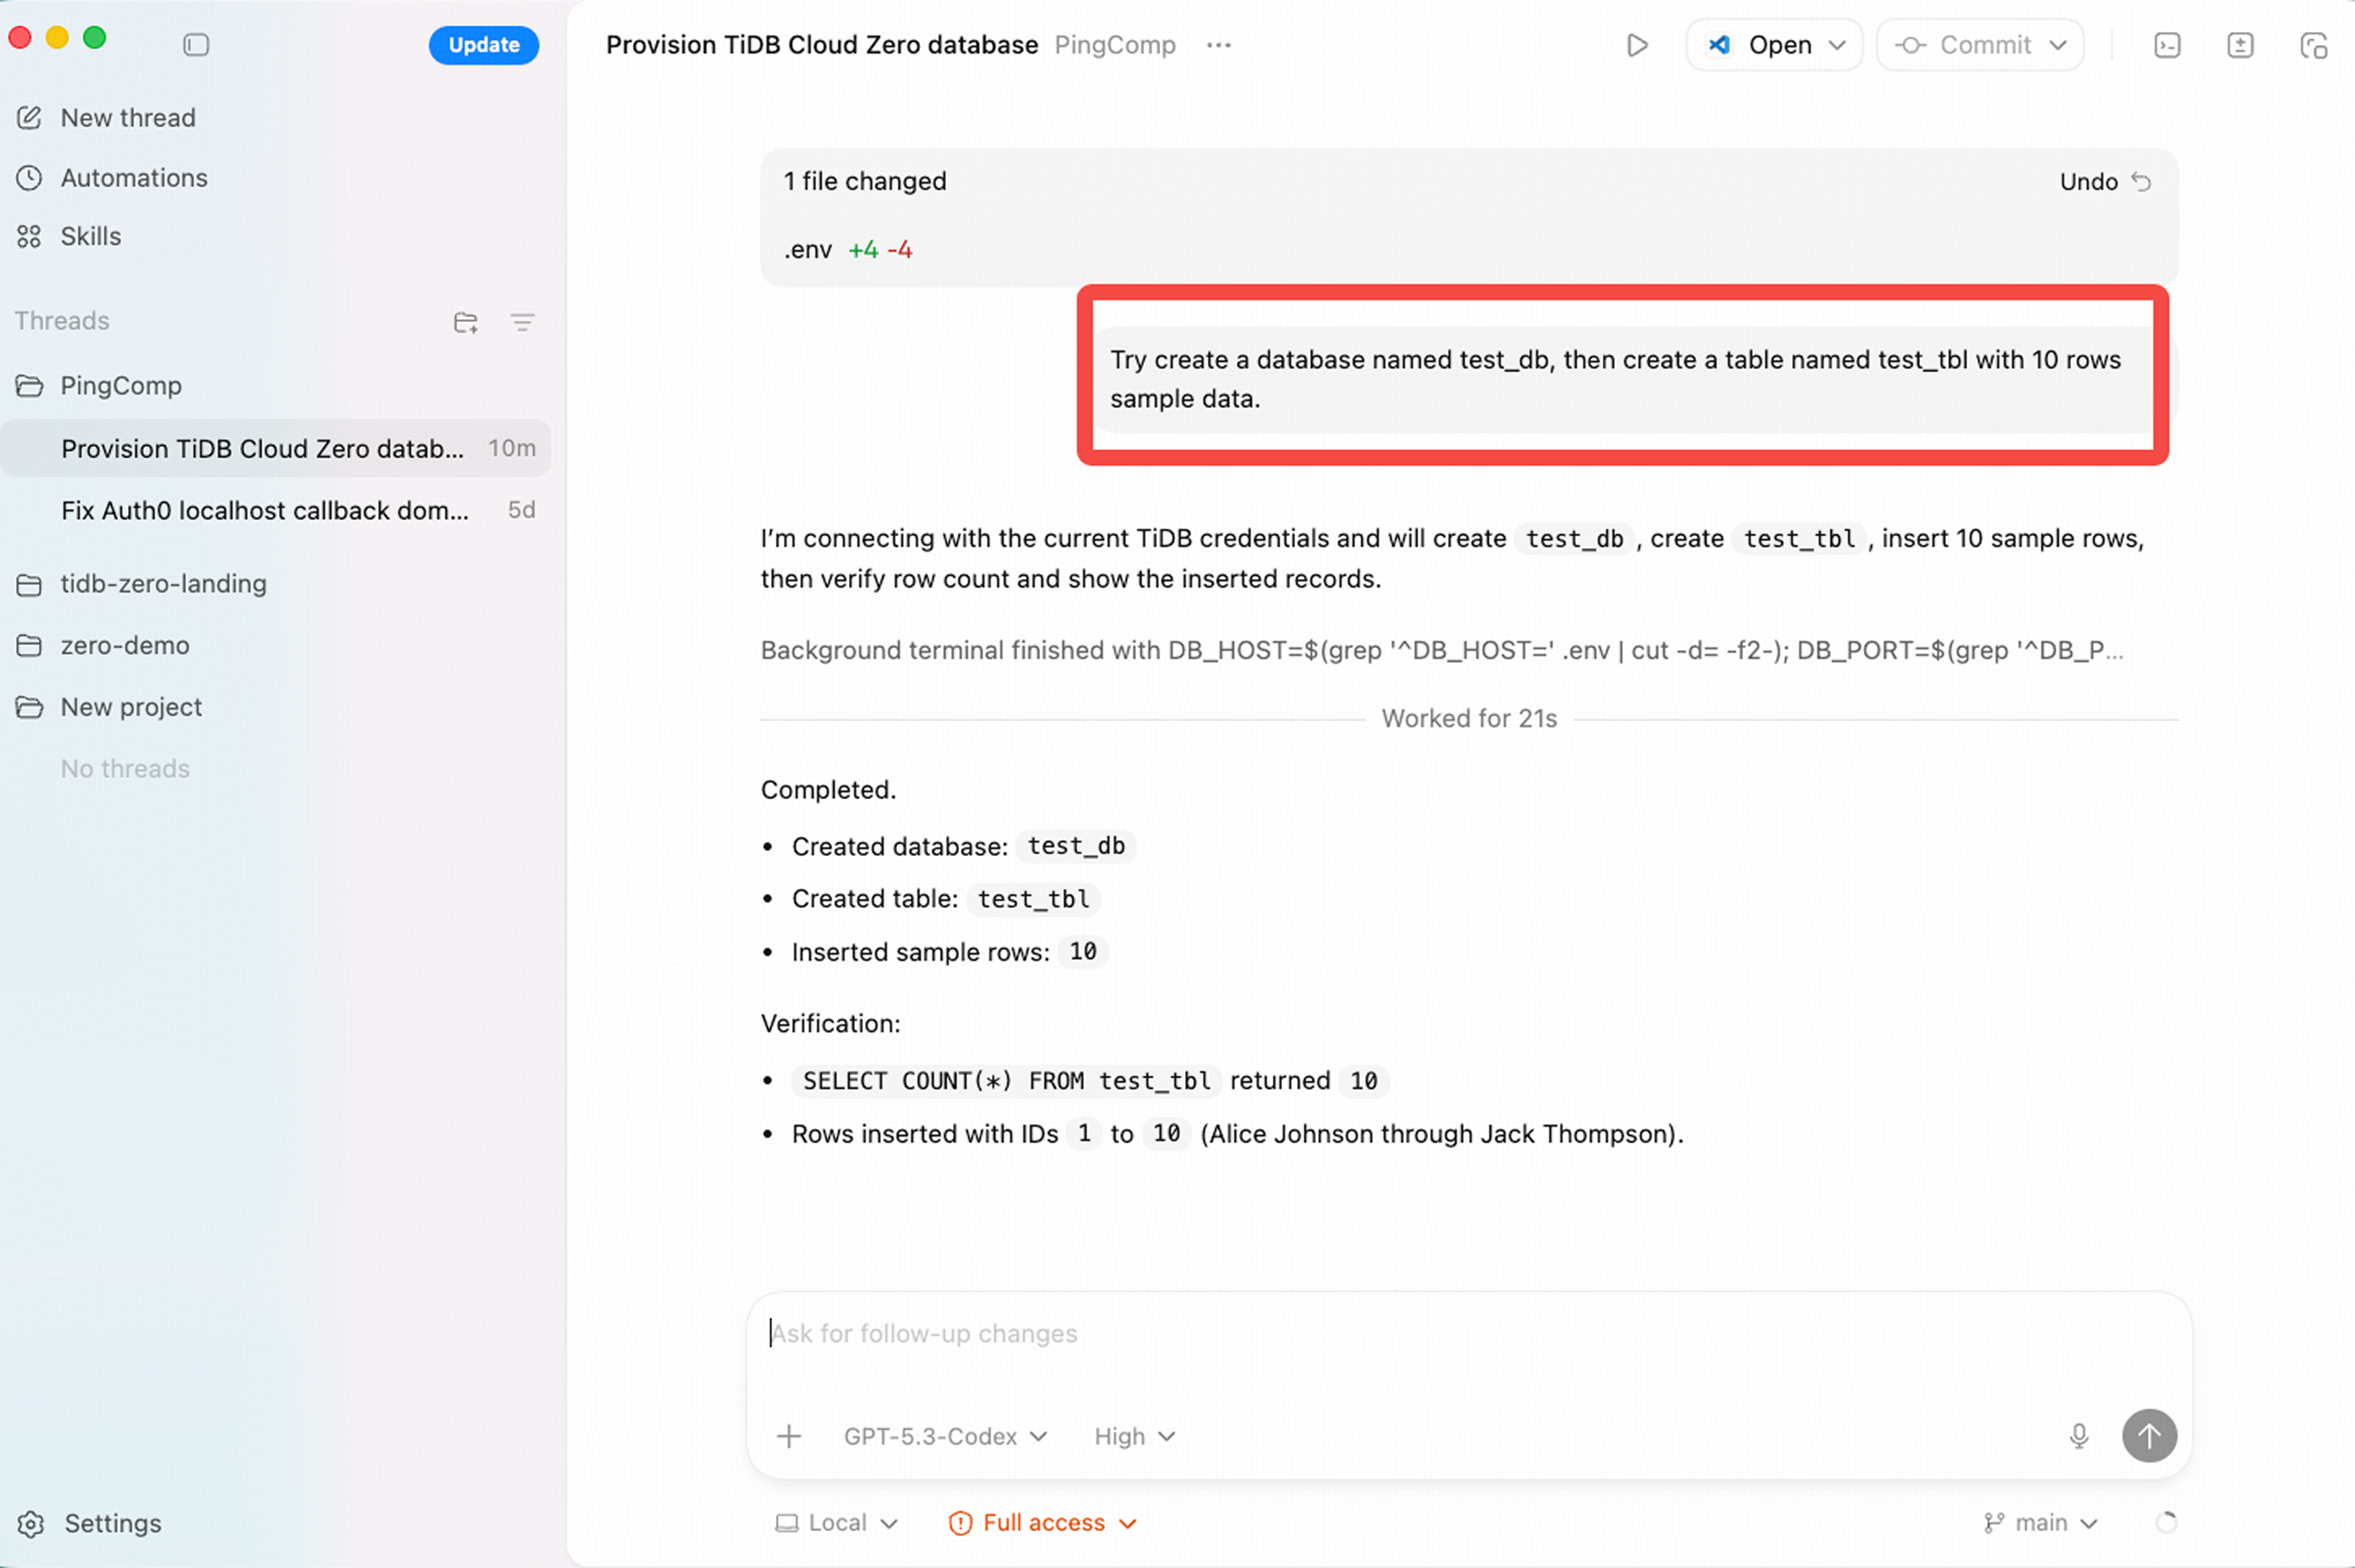Open the Full access permissions dropdown

[x=1042, y=1522]
